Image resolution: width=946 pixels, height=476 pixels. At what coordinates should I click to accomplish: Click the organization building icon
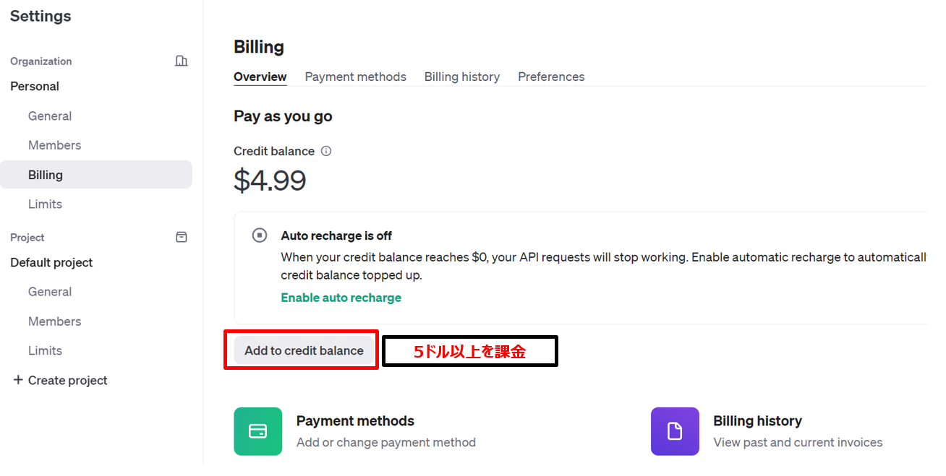(x=182, y=61)
